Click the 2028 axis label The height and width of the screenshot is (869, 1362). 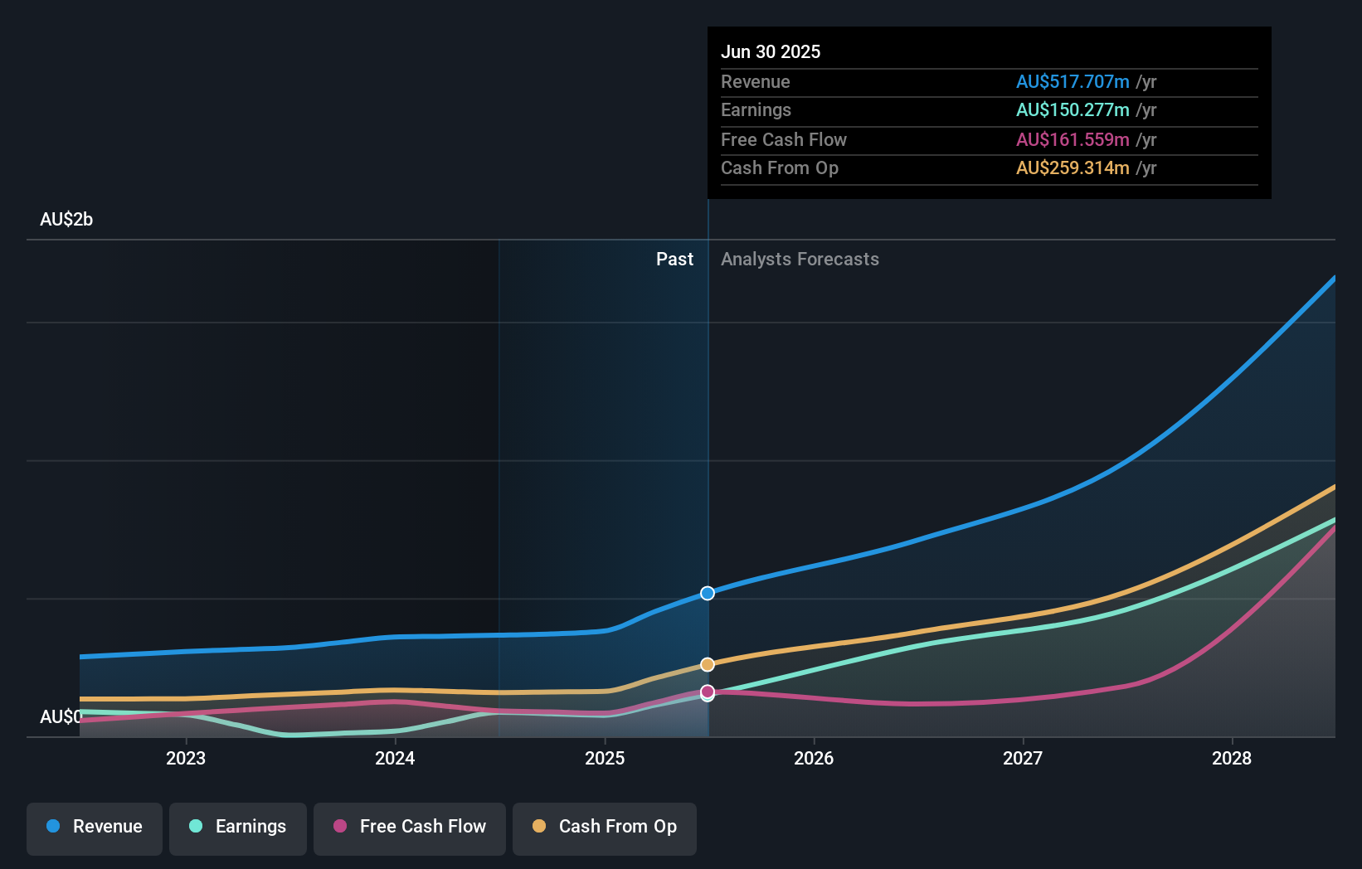(x=1233, y=758)
